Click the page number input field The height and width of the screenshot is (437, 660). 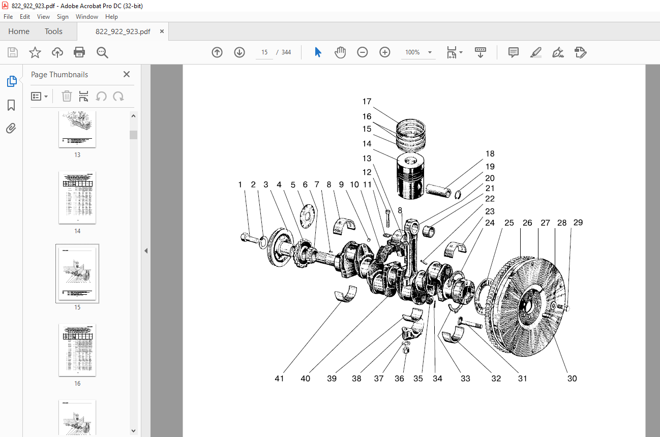tap(264, 52)
